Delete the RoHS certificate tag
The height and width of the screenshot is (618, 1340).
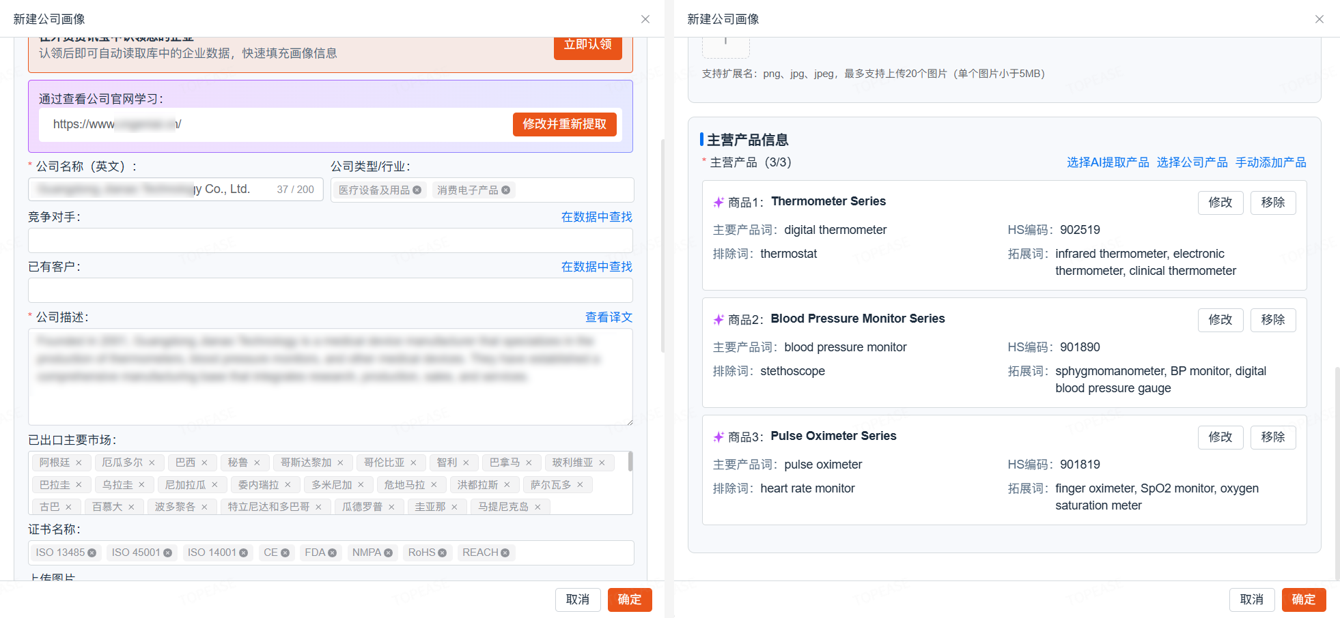(442, 553)
